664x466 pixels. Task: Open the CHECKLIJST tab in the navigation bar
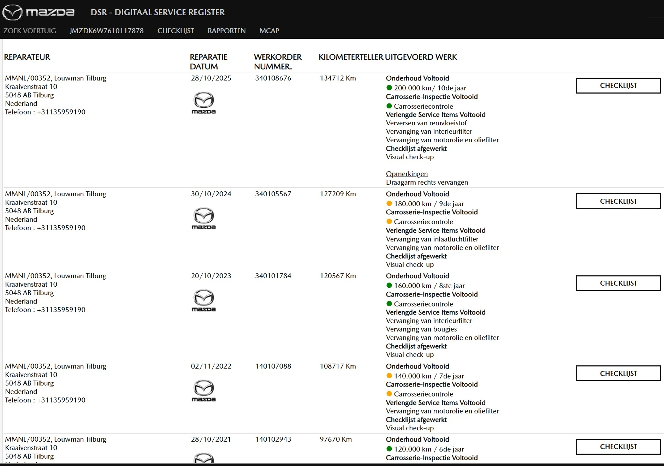click(x=176, y=31)
